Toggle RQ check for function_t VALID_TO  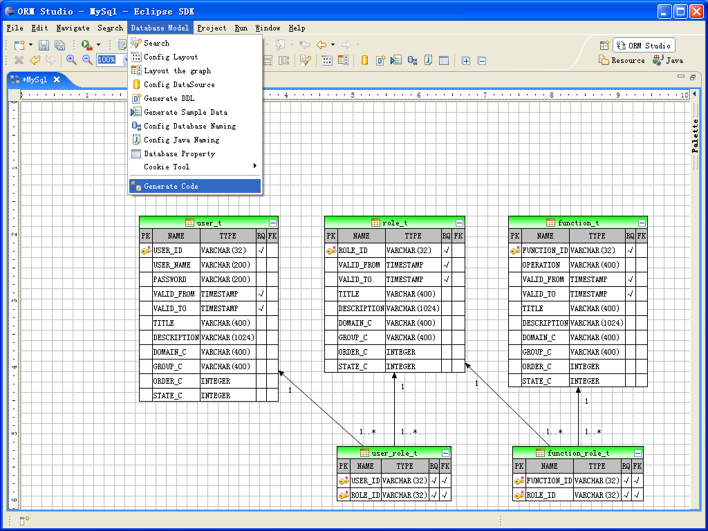pyautogui.click(x=631, y=293)
